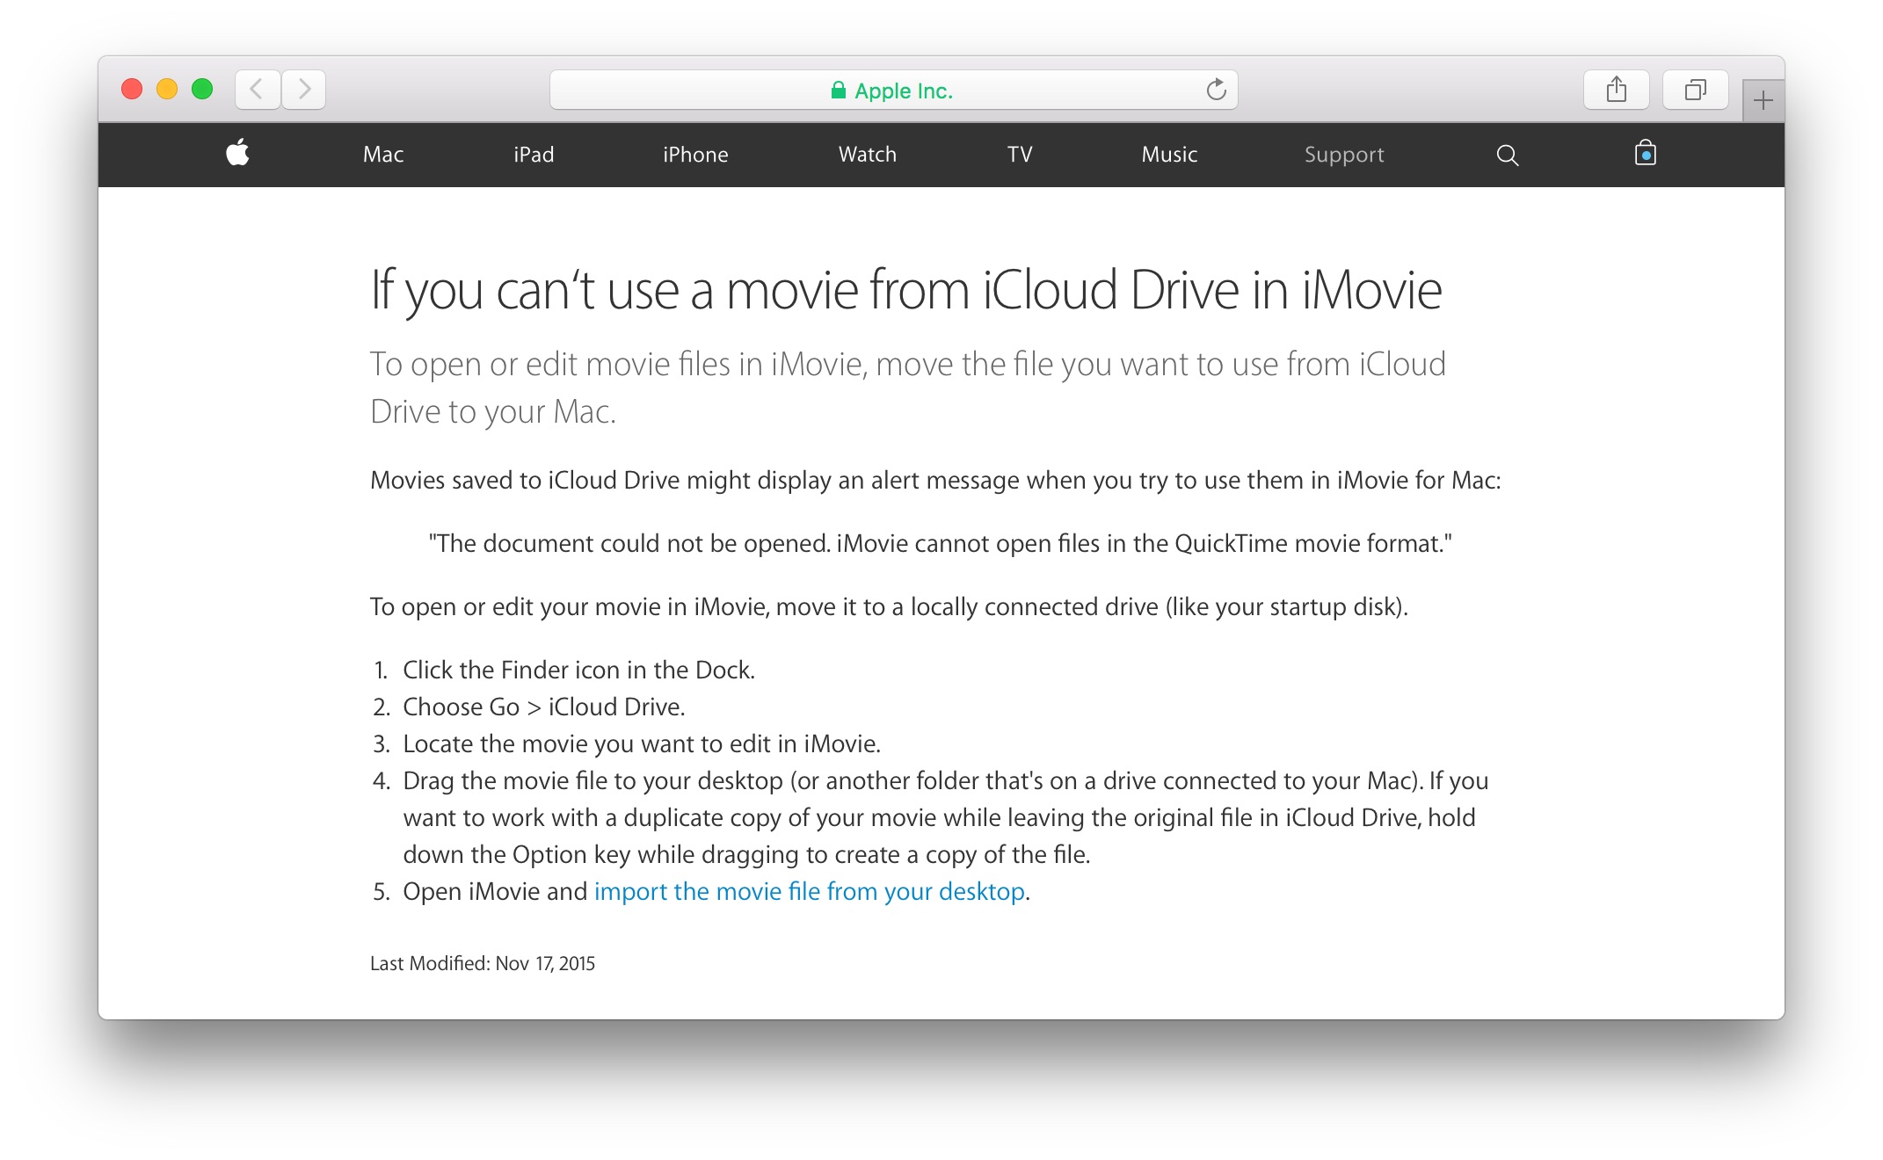Click the Safari share icon
Viewport: 1883px width, 1160px height.
1616,90
